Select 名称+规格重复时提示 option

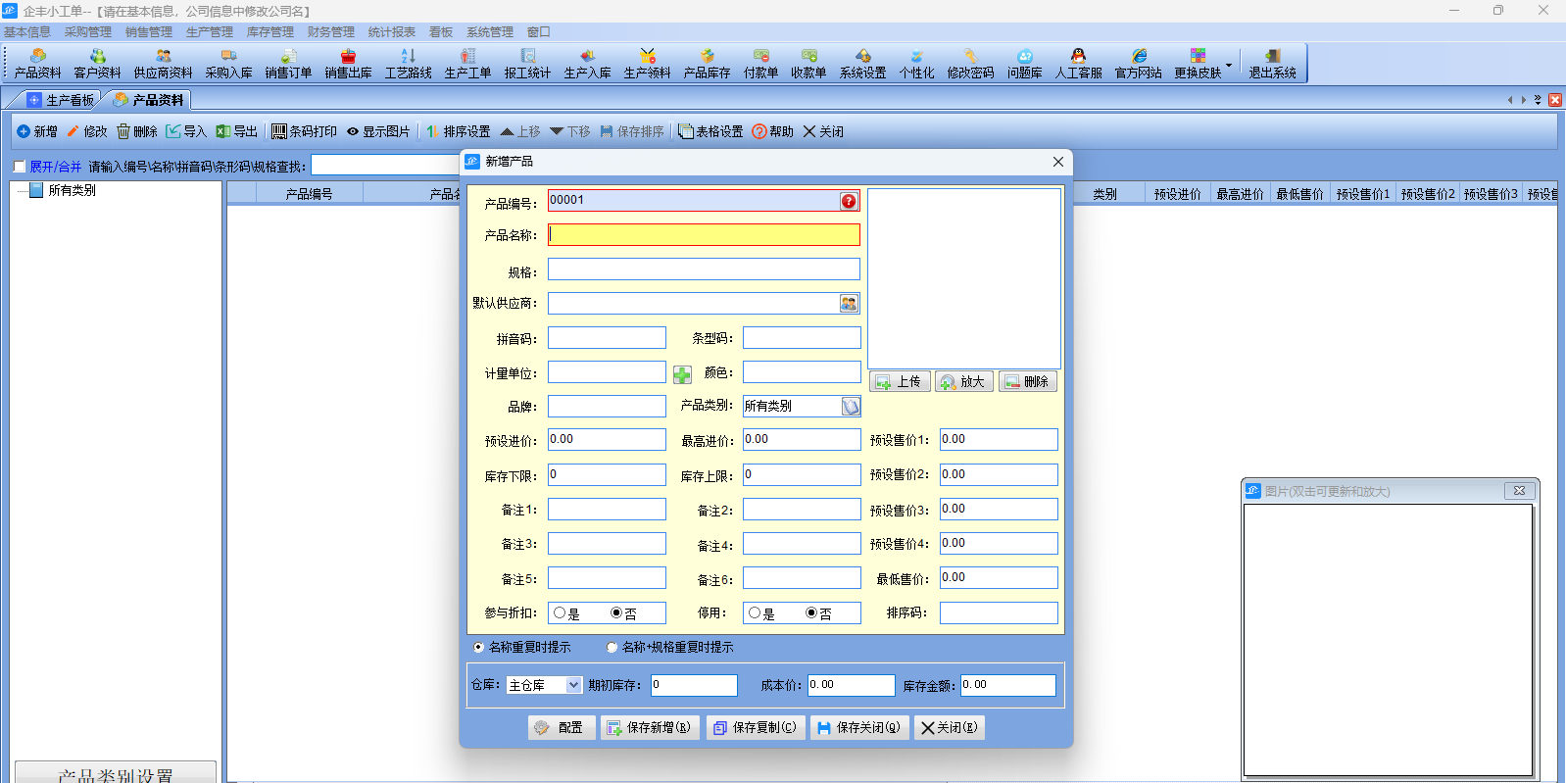pos(612,648)
